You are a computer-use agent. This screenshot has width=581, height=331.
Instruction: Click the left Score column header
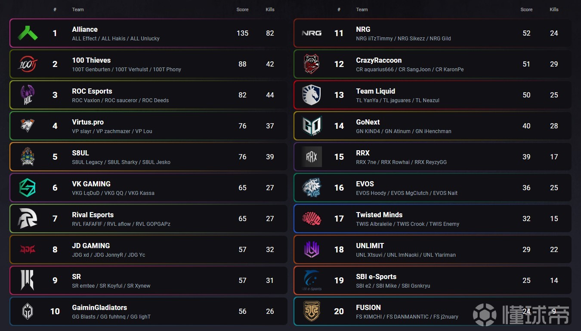click(x=242, y=9)
